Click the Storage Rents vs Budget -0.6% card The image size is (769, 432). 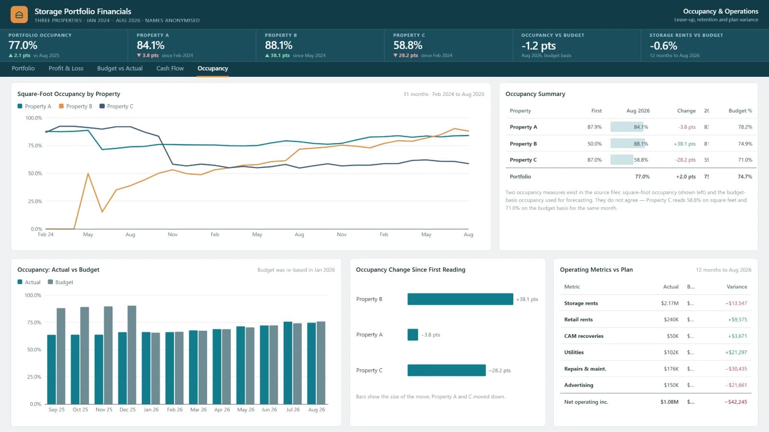[x=705, y=45]
